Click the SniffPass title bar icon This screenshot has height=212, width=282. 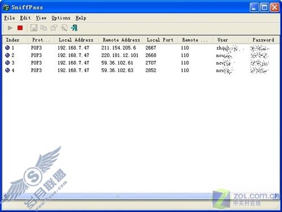[x=6, y=7]
